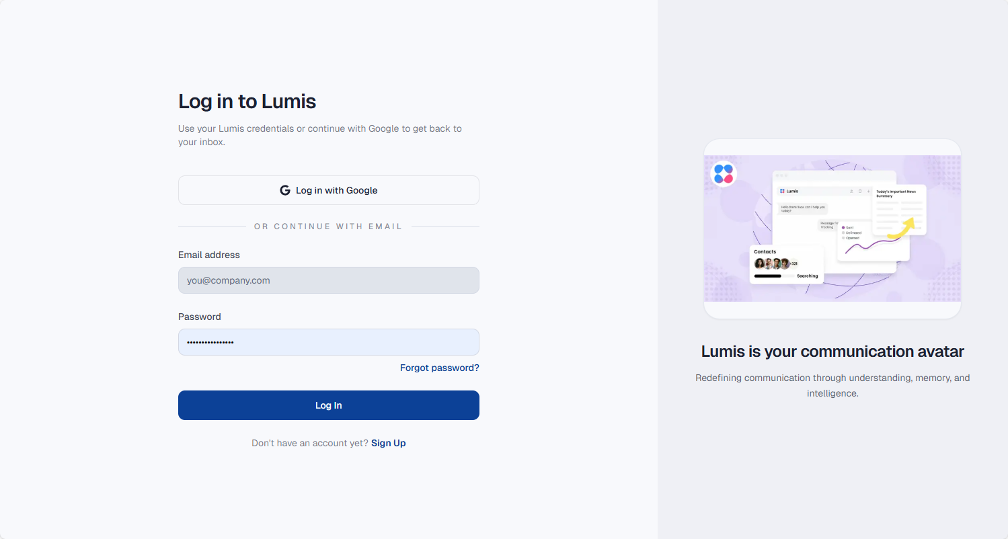Click the "Lumis is your communication avatar" heading
The height and width of the screenshot is (539, 1008).
[x=832, y=351]
